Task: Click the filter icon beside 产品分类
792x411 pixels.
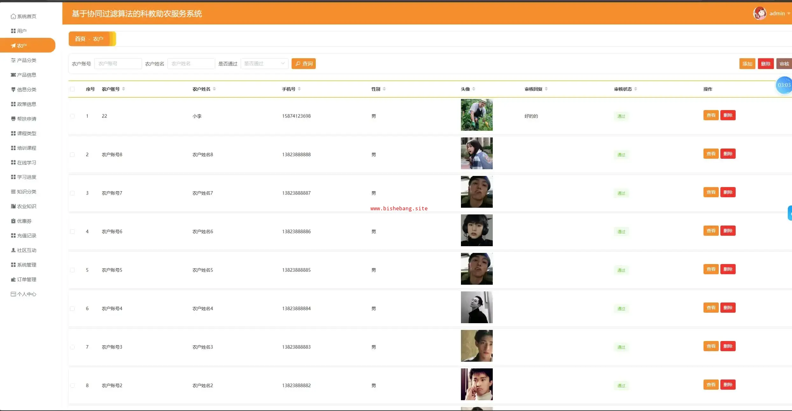Action: point(13,60)
